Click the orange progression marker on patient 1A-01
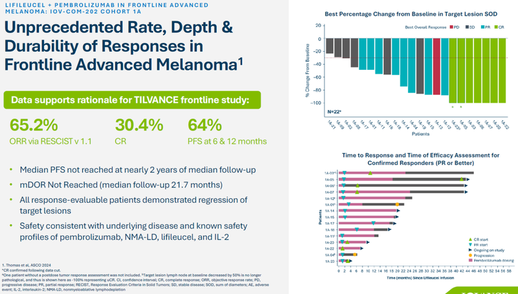This screenshot has width=518, height=294. (397, 204)
